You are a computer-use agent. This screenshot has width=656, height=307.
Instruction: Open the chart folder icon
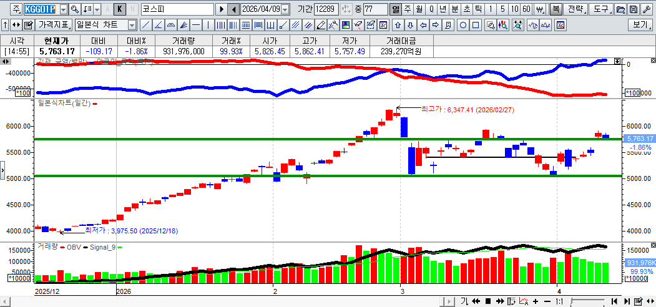point(620,9)
